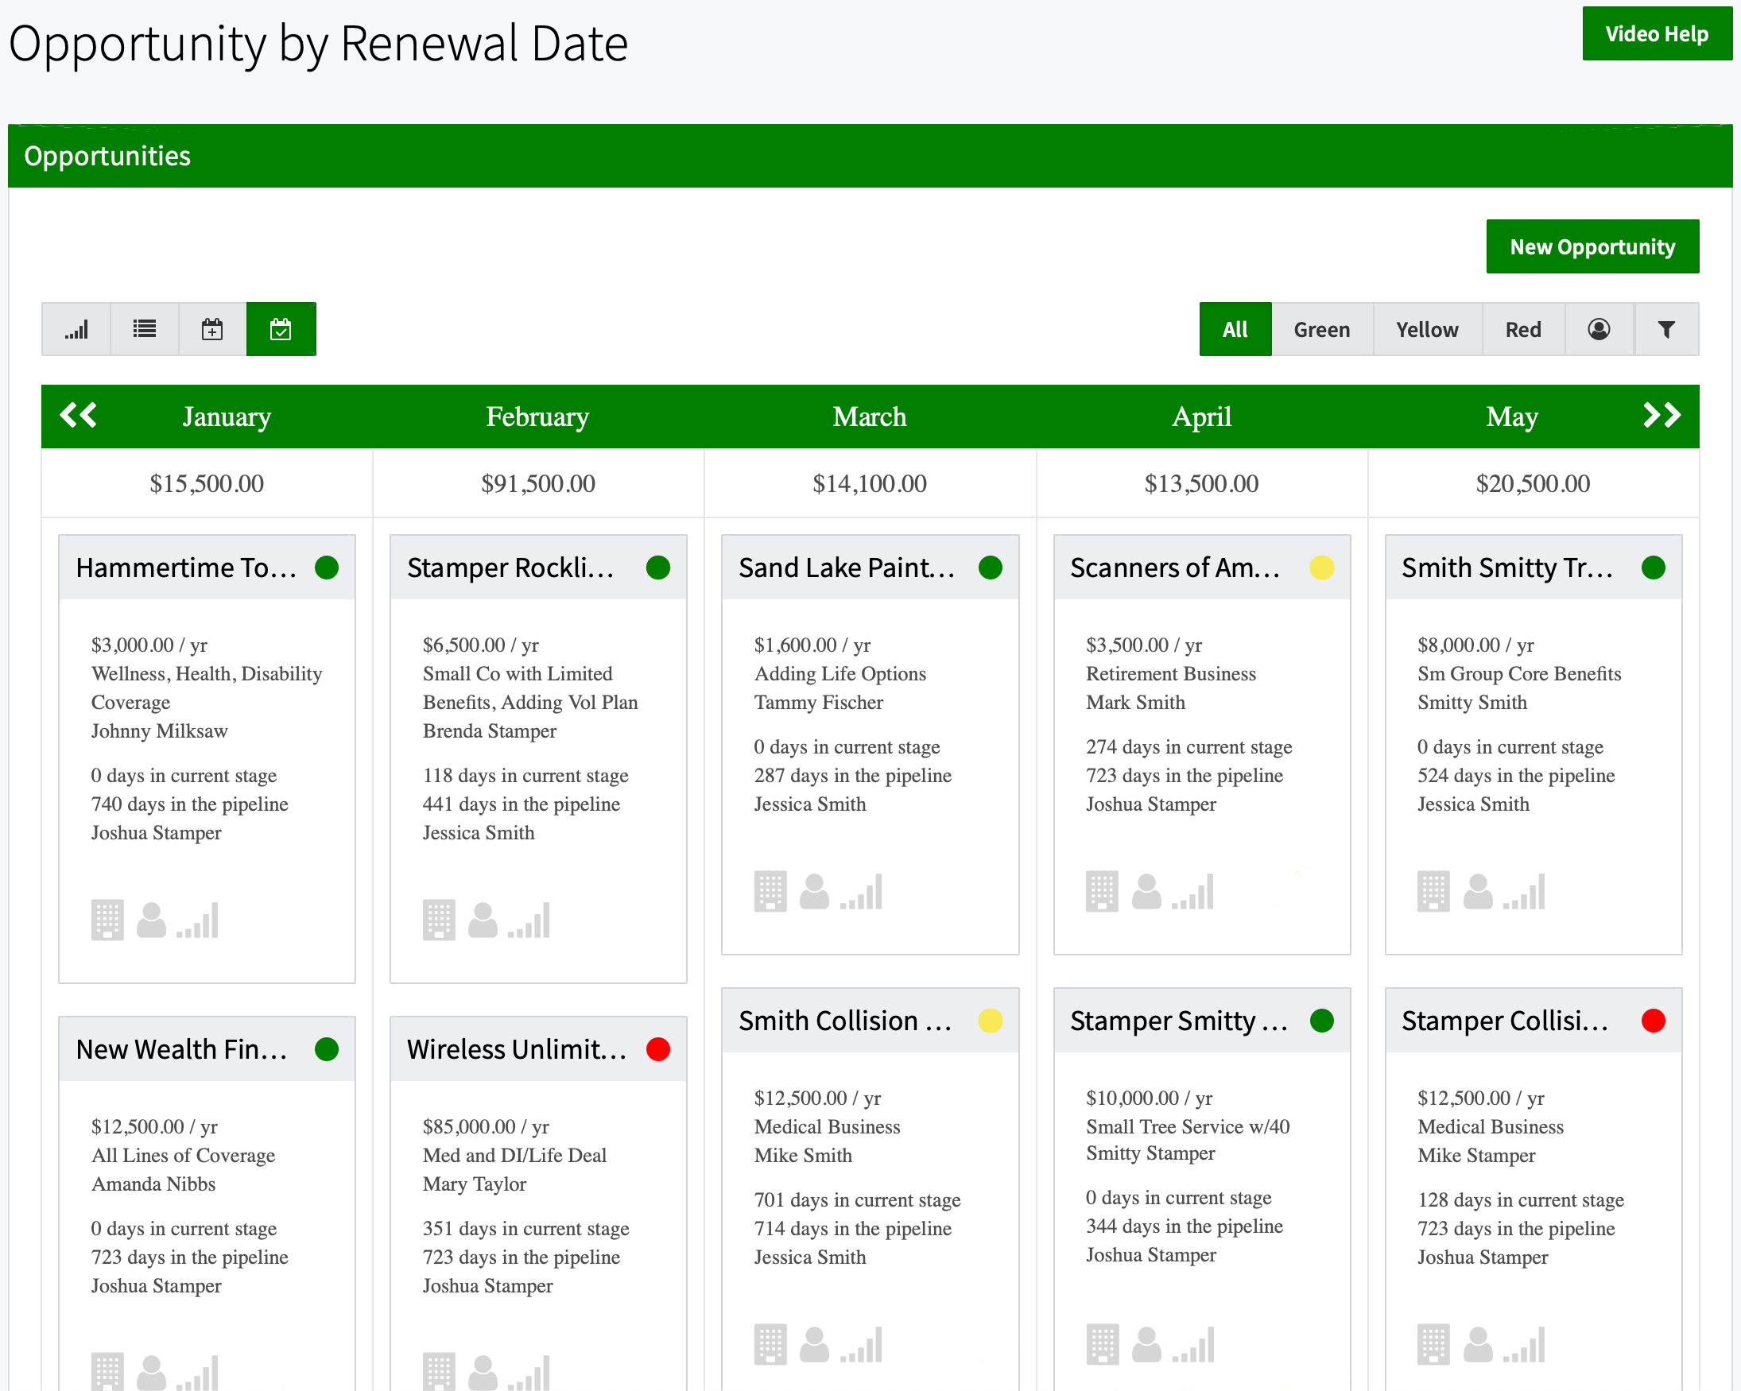Viewport: 1741px width, 1391px height.
Task: Open the Stamper Smitty opportunity title
Action: pos(1179,1021)
